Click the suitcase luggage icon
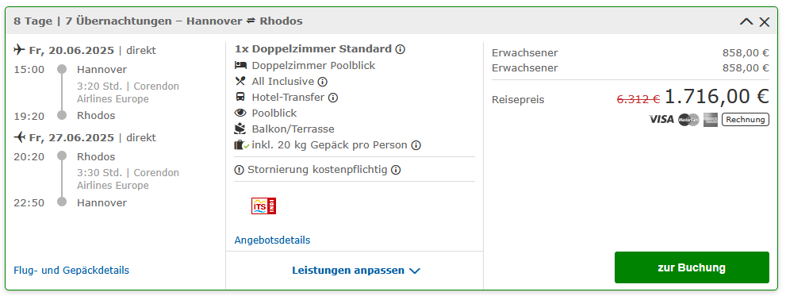 pyautogui.click(x=240, y=145)
